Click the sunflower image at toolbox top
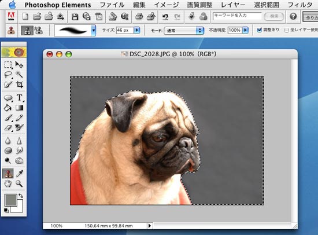318x235 pixels. coord(14,52)
